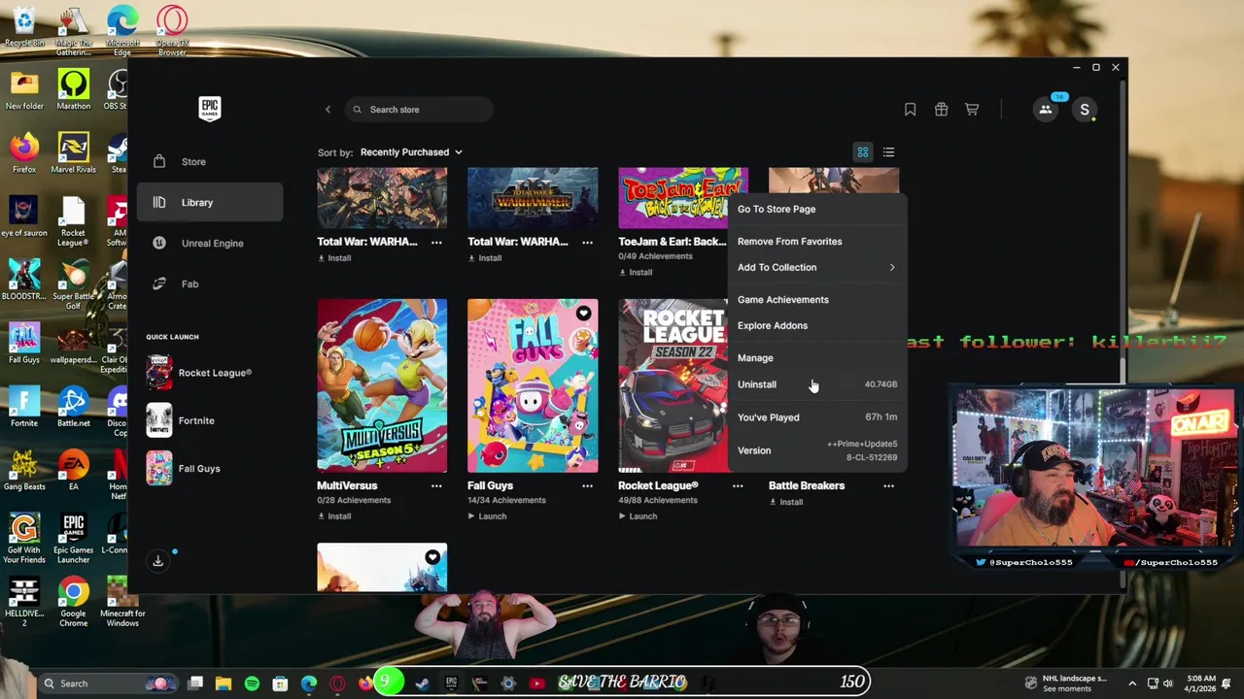The height and width of the screenshot is (699, 1244).
Task: Open options menu for Fall Guys
Action: coord(587,485)
